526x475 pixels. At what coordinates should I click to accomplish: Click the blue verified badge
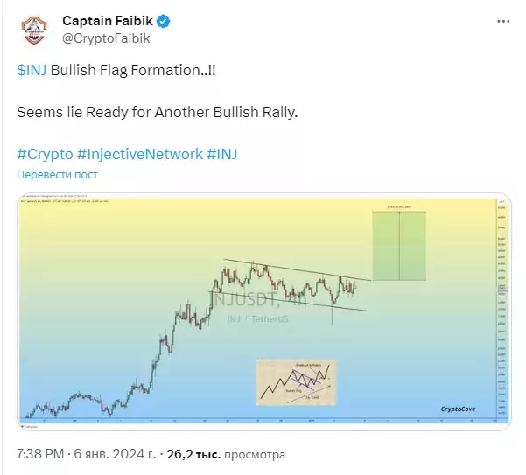[x=164, y=22]
